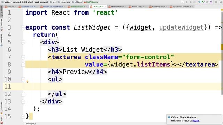Image resolution: width=223 pixels, height=125 pixels.
Task: Click line number 9 in the gutter
Action: click(9, 72)
